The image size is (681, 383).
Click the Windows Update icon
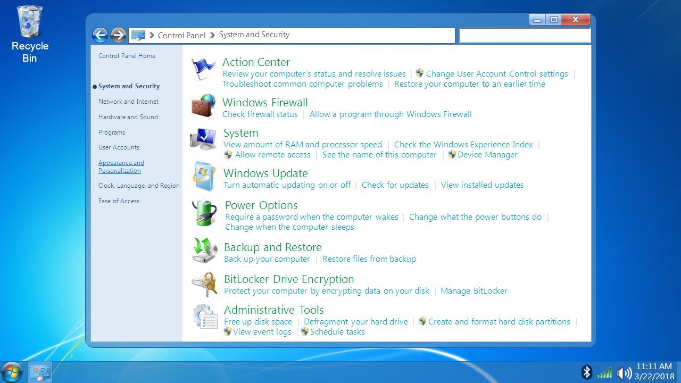pos(204,176)
